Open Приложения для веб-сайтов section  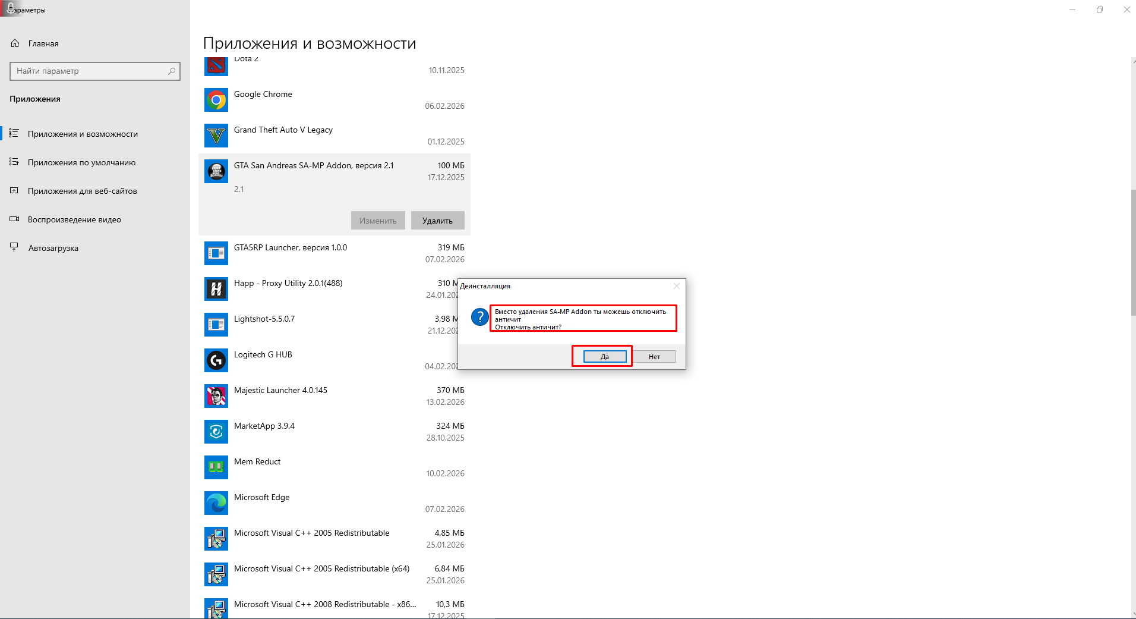(82, 191)
